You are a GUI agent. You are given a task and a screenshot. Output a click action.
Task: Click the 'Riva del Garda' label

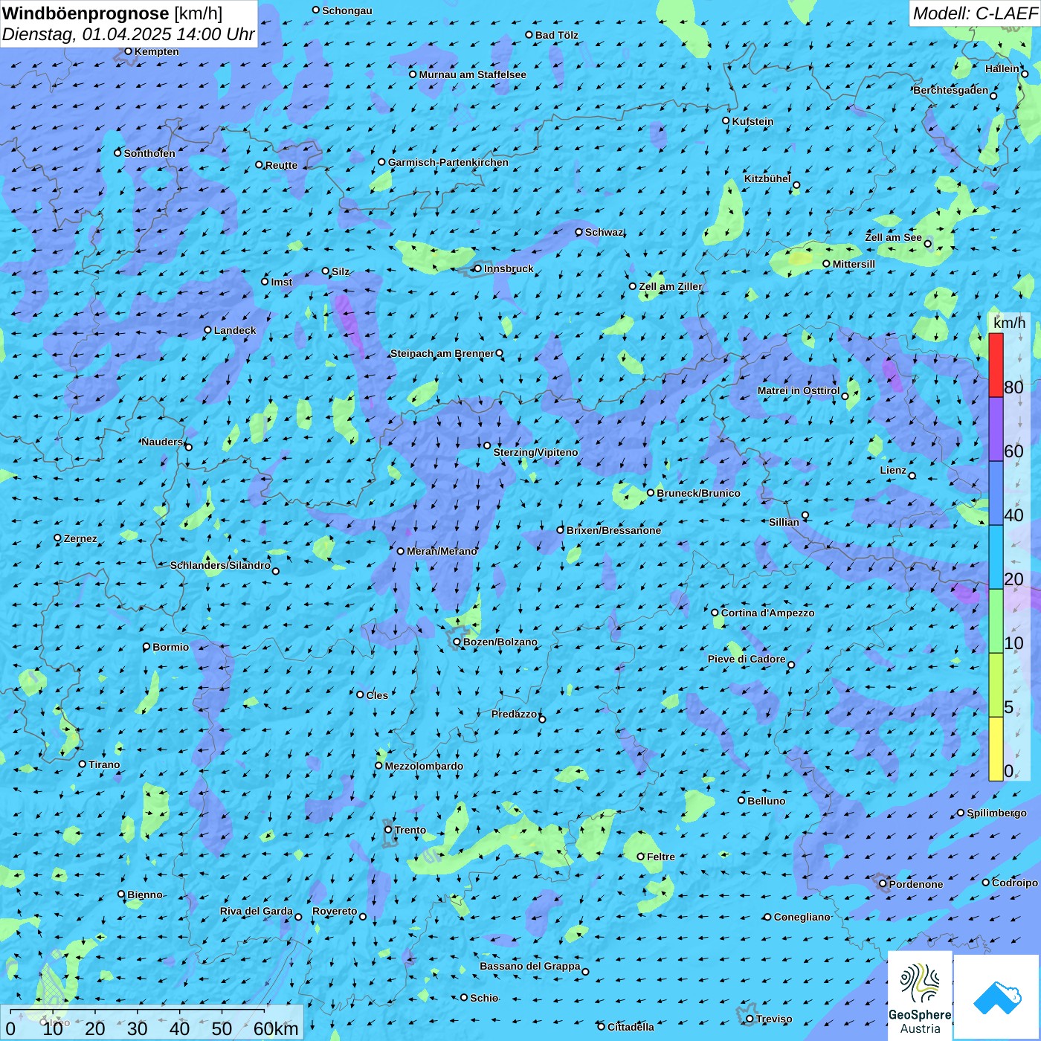coord(257,911)
